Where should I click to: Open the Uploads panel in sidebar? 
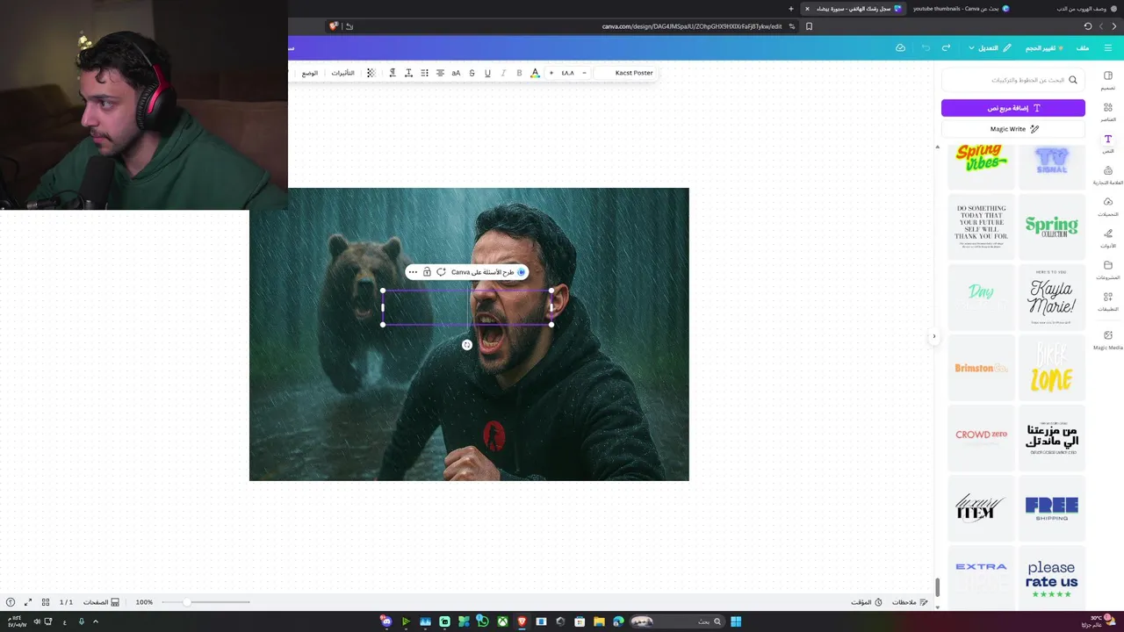click(x=1108, y=206)
